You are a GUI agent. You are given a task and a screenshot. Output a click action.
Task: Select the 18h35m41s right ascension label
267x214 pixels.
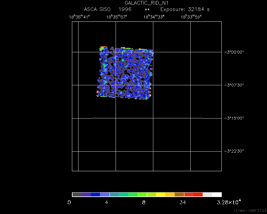click(79, 17)
